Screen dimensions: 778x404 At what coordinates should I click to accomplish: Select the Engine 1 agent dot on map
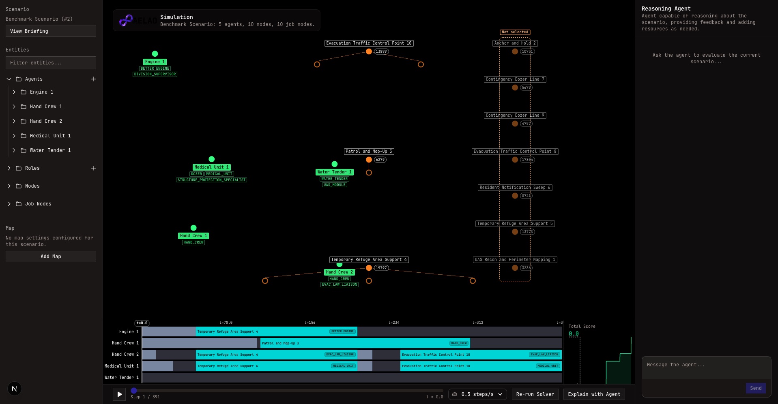(155, 53)
